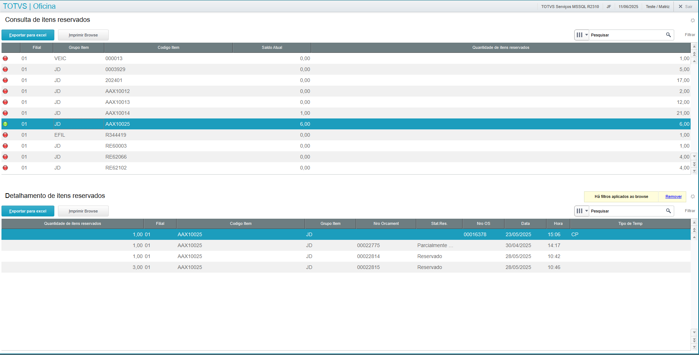699x355 pixels.
Task: Sort by Saldo Atual column header
Action: [272, 47]
